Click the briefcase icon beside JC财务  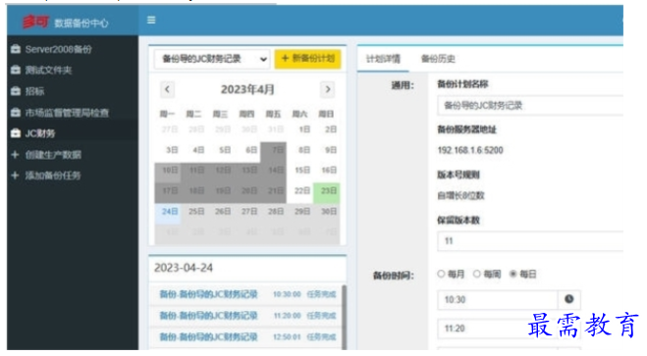(16, 133)
